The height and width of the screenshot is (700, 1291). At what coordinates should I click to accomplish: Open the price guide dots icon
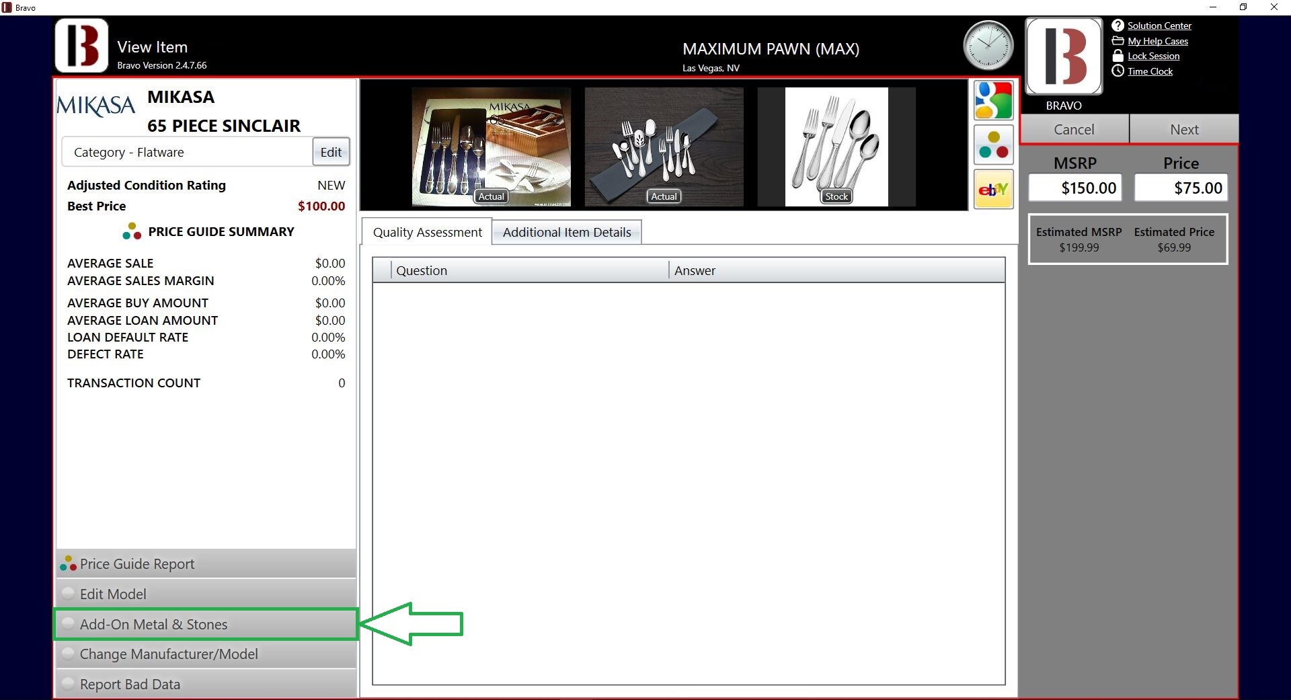993,145
